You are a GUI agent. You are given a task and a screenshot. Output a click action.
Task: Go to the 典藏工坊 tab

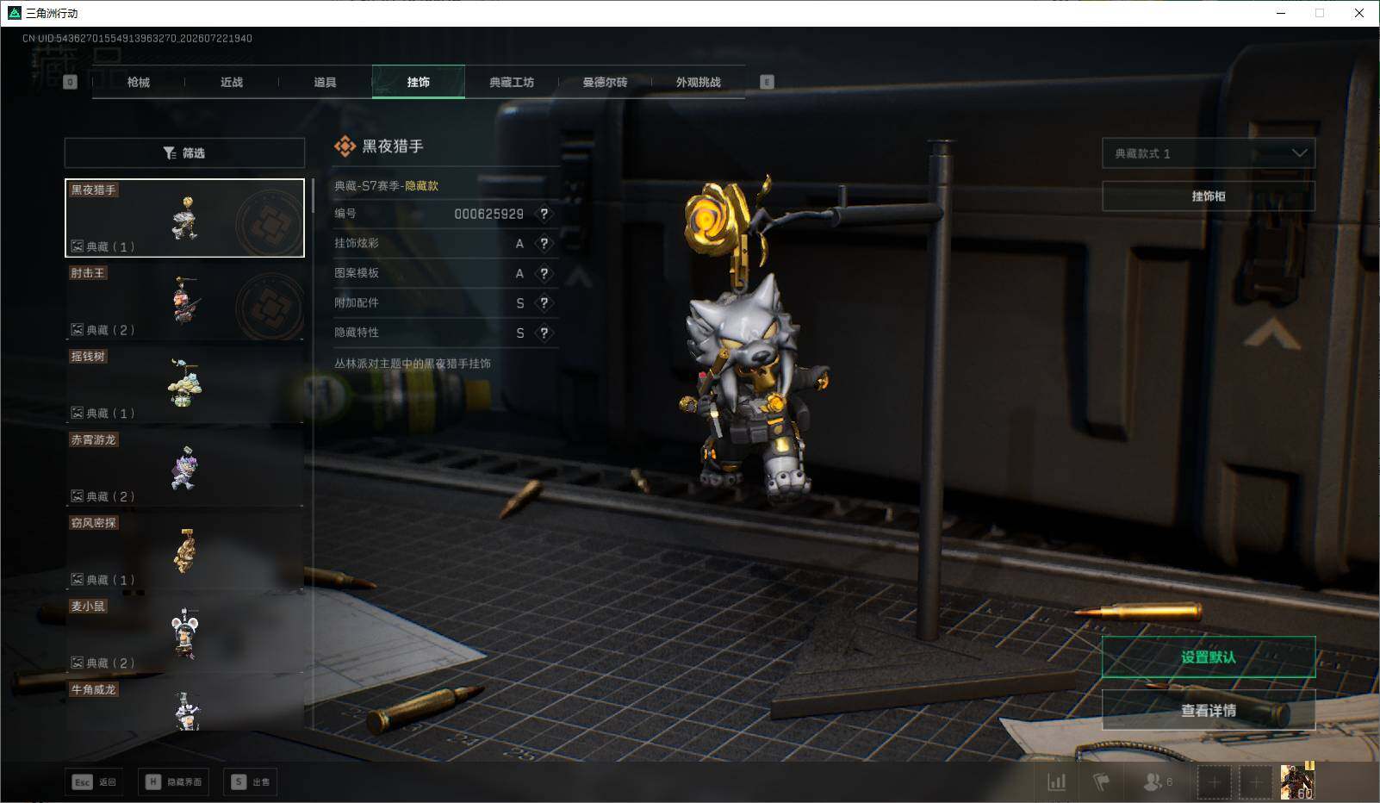pos(512,82)
